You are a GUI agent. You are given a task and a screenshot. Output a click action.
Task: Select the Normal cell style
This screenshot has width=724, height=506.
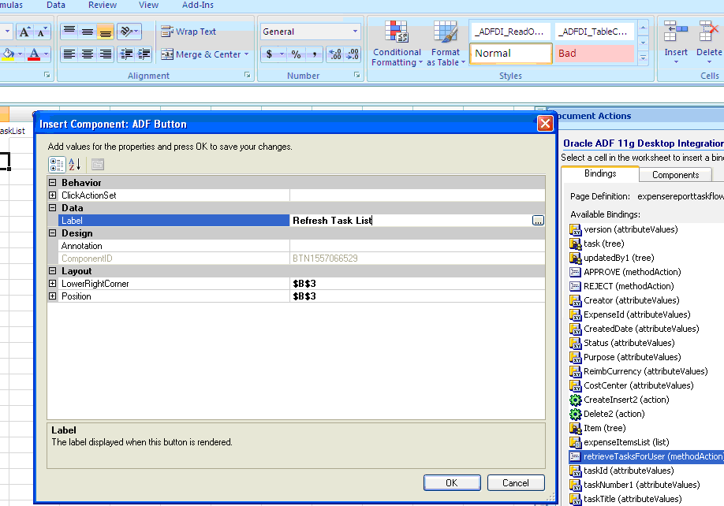click(511, 53)
